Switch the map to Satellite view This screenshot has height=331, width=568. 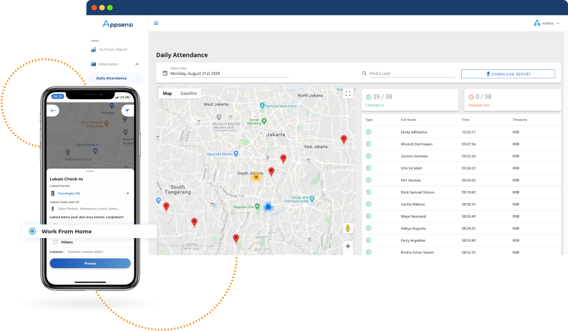point(188,94)
